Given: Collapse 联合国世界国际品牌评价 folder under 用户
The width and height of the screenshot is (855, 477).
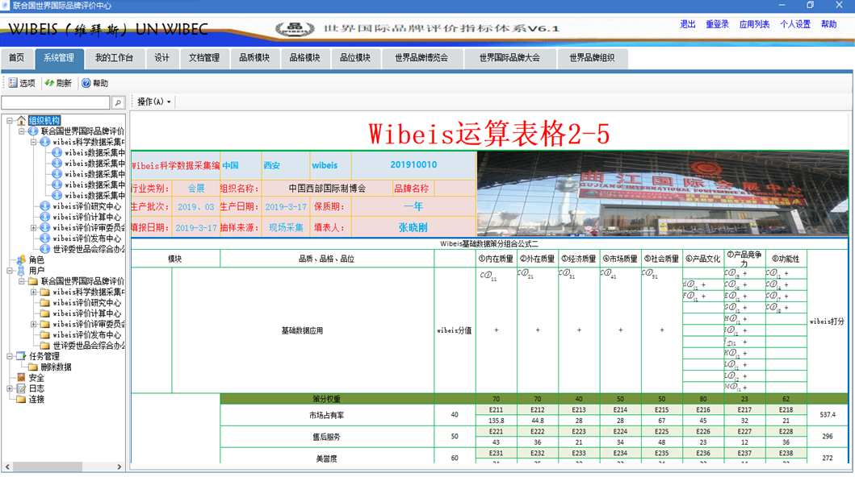Looking at the screenshot, I should pos(21,281).
